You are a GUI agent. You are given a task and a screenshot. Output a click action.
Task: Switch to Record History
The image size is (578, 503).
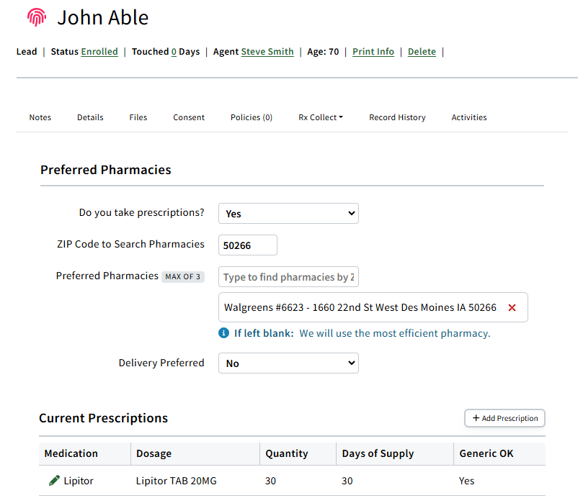pos(397,117)
